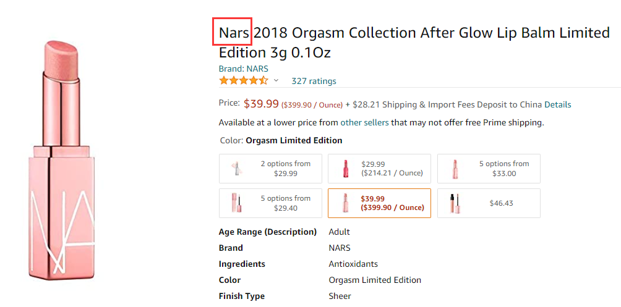Expand the rating breakdown chevron beside stars
Viewport: 621px width, 307px height.
point(276,81)
